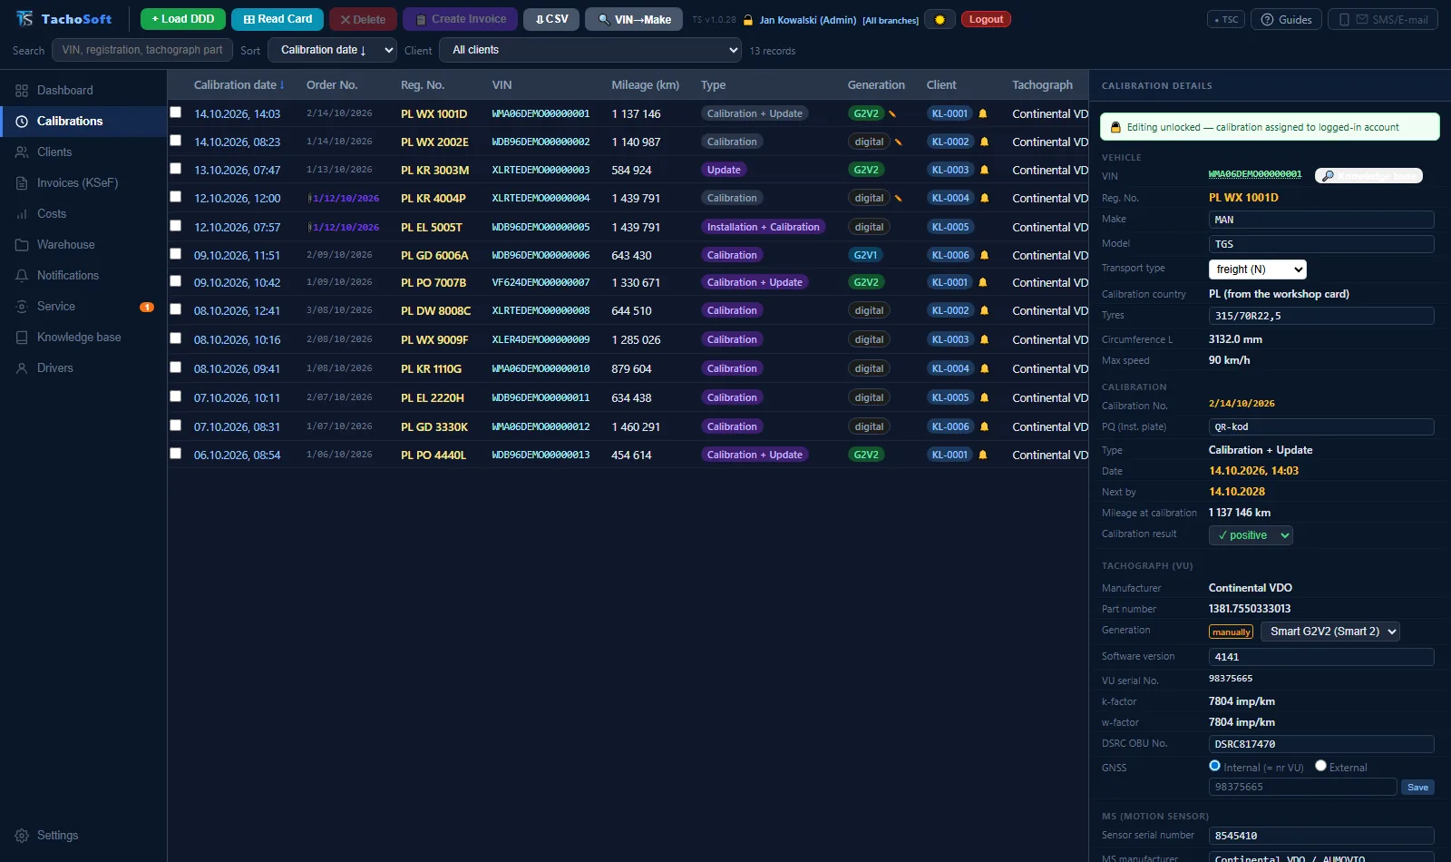Click pencil icon next to G2V2 in PL WX 1001D row
Image resolution: width=1451 pixels, height=862 pixels.
(892, 113)
